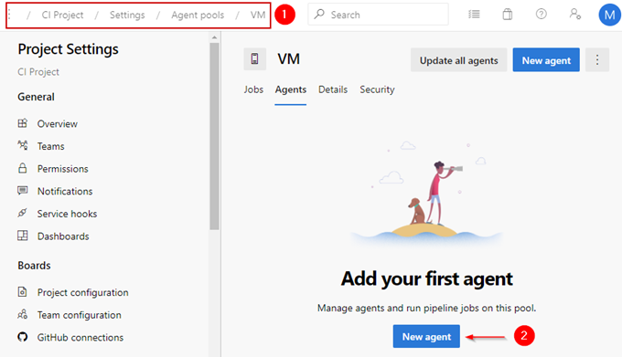
Task: Open Notifications settings page
Action: (x=65, y=192)
